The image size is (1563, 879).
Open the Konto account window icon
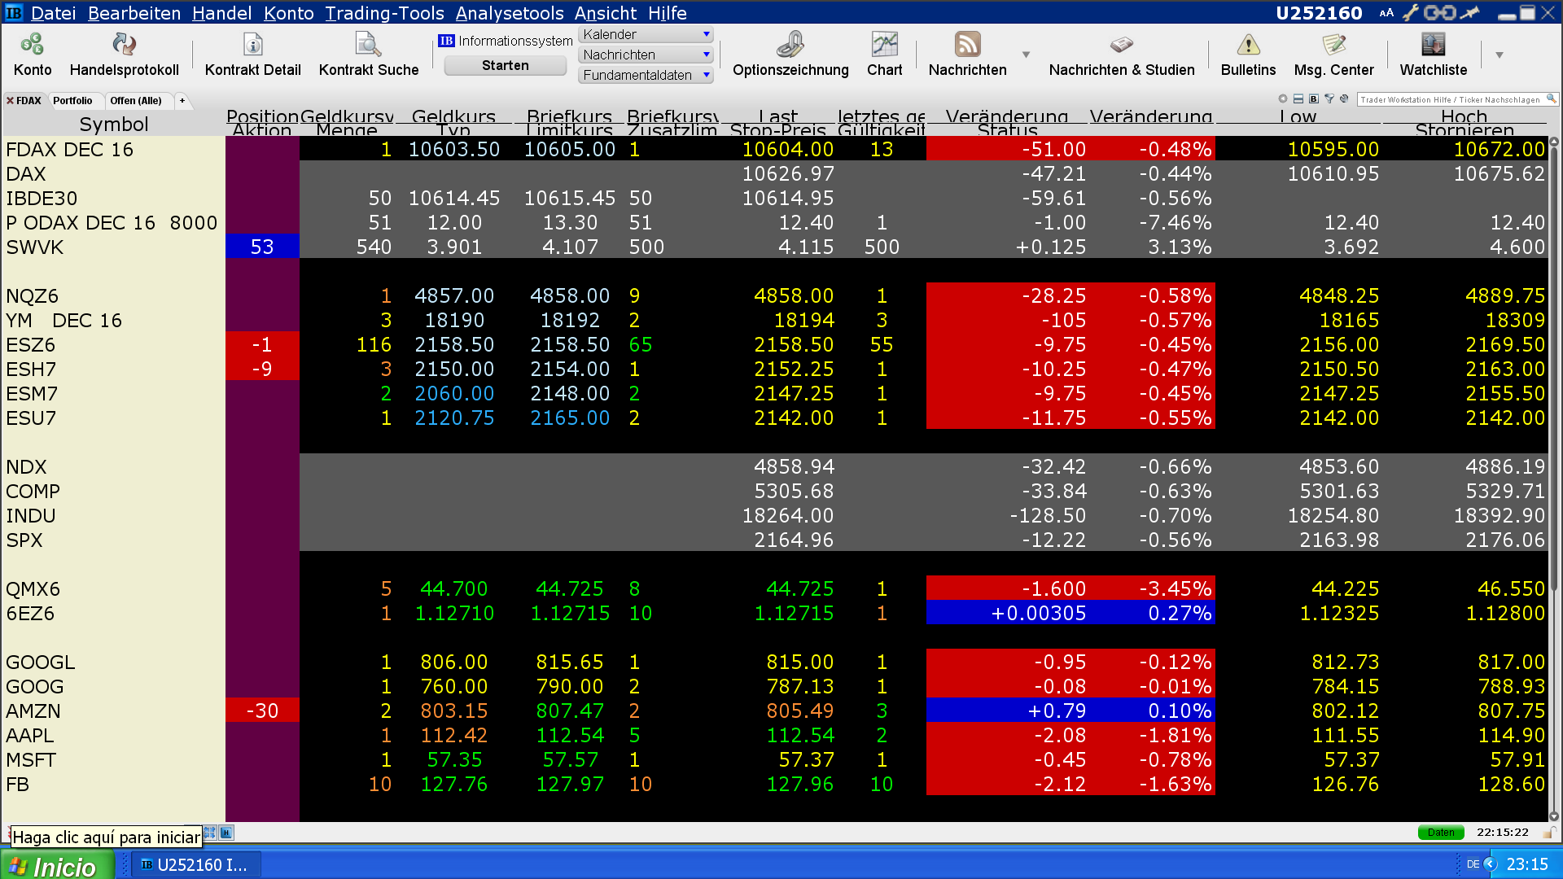coord(33,45)
